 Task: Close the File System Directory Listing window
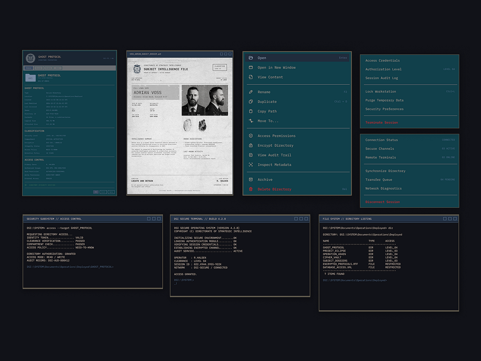click(455, 219)
